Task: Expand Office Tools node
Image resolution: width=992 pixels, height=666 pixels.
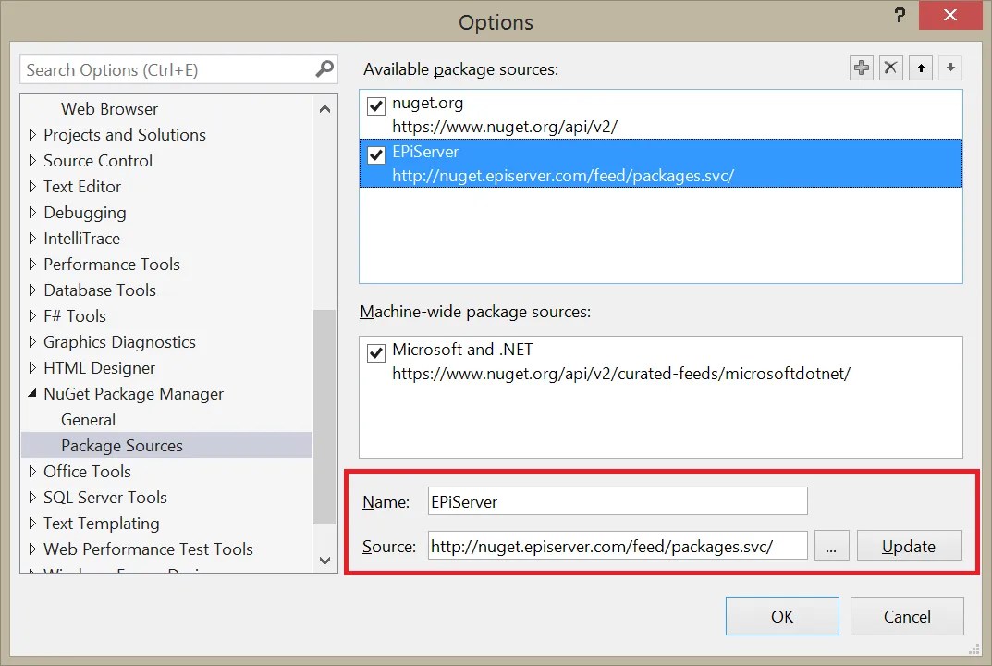Action: (32, 472)
